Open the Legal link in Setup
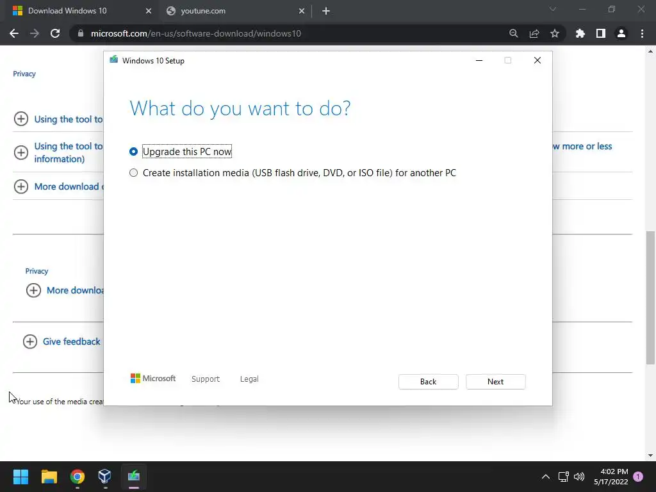 (x=249, y=379)
